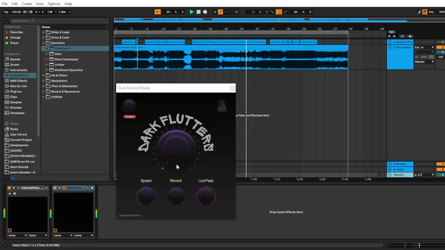Expand the Delay & Loop folder
Image resolution: width=445 pixels, height=250 pixels.
[x=44, y=32]
